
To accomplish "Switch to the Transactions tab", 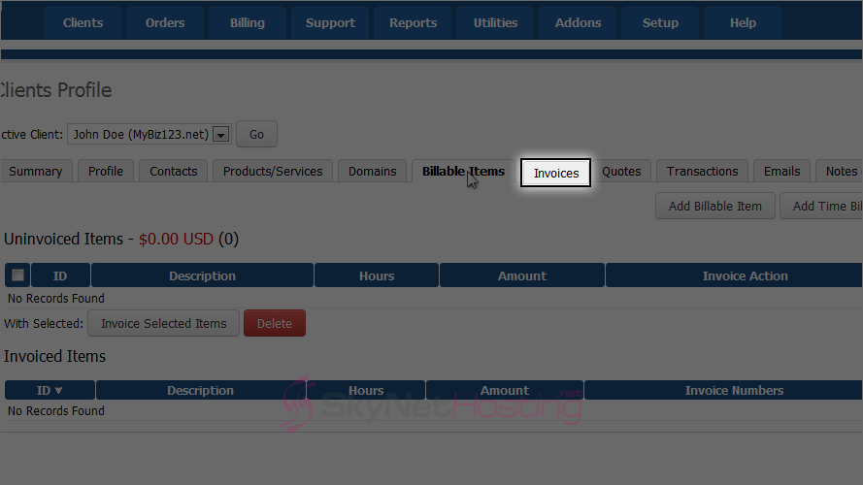I will coord(702,172).
